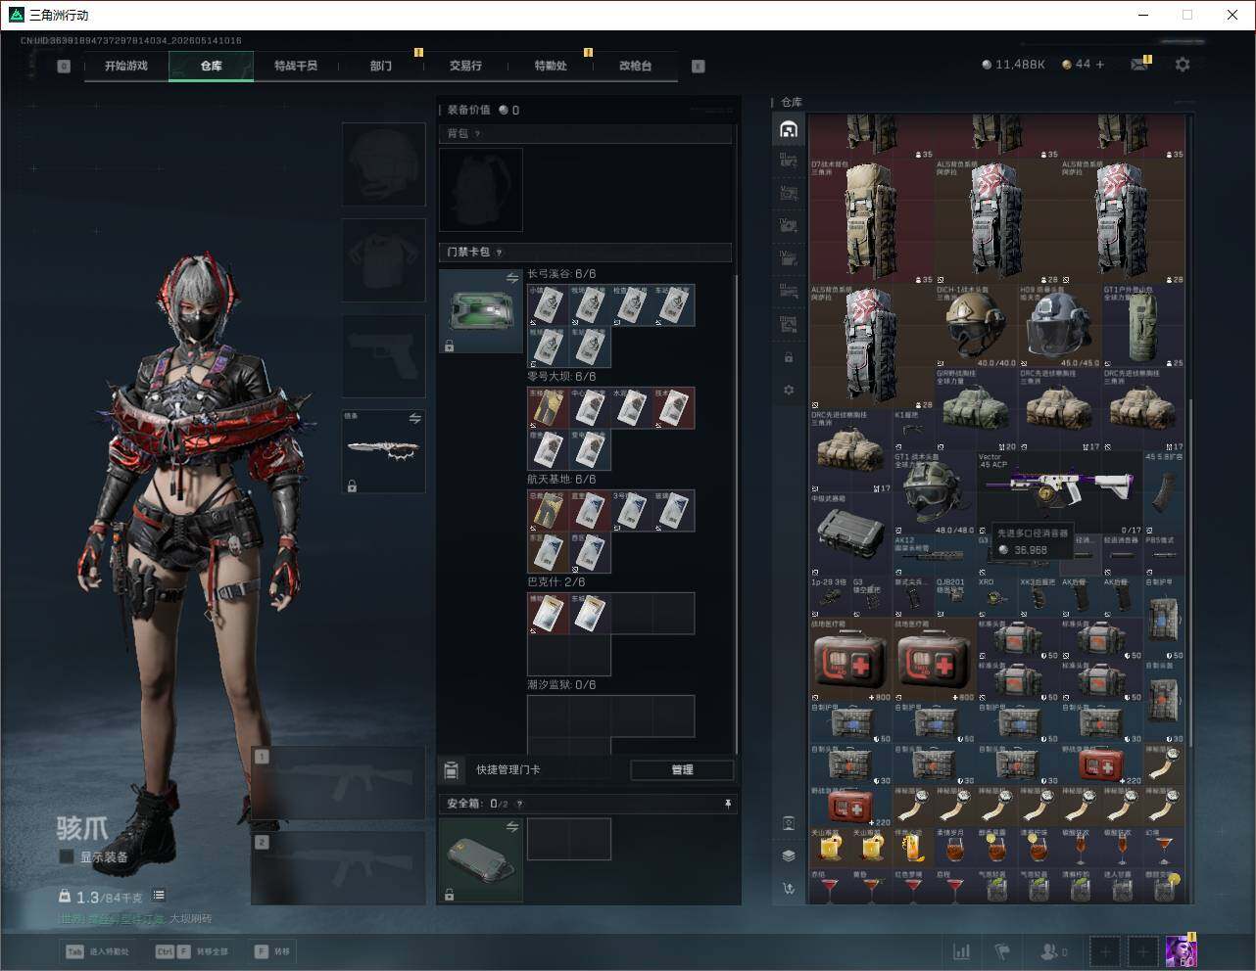
Task: Select secondary weapon slot 2
Action: pyautogui.click(x=339, y=868)
